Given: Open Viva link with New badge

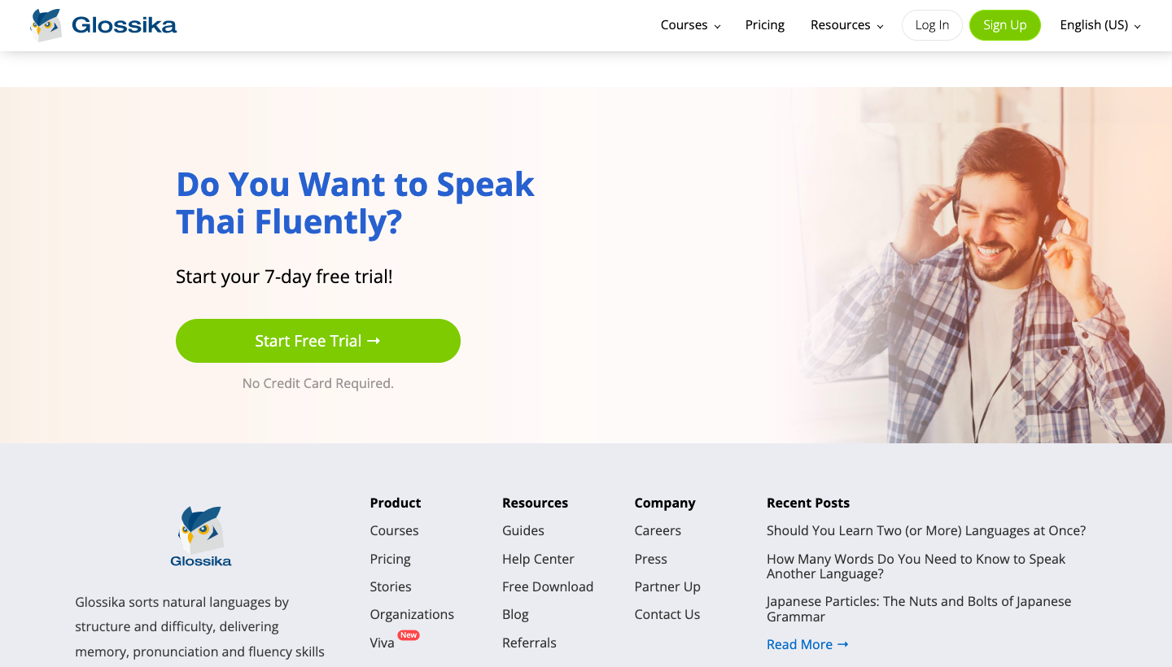Looking at the screenshot, I should point(382,643).
